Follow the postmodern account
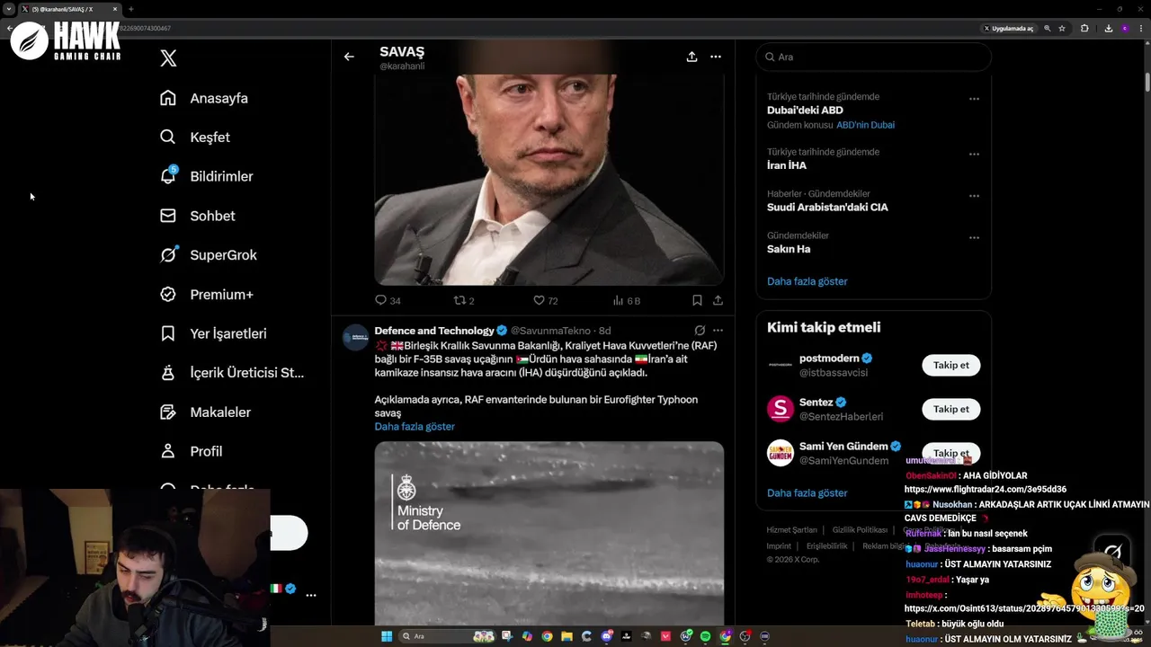The image size is (1151, 647). (950, 365)
